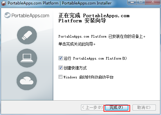Click the 正在完成 安装向导 heading
This screenshot has height=115, width=161.
[x=94, y=18]
